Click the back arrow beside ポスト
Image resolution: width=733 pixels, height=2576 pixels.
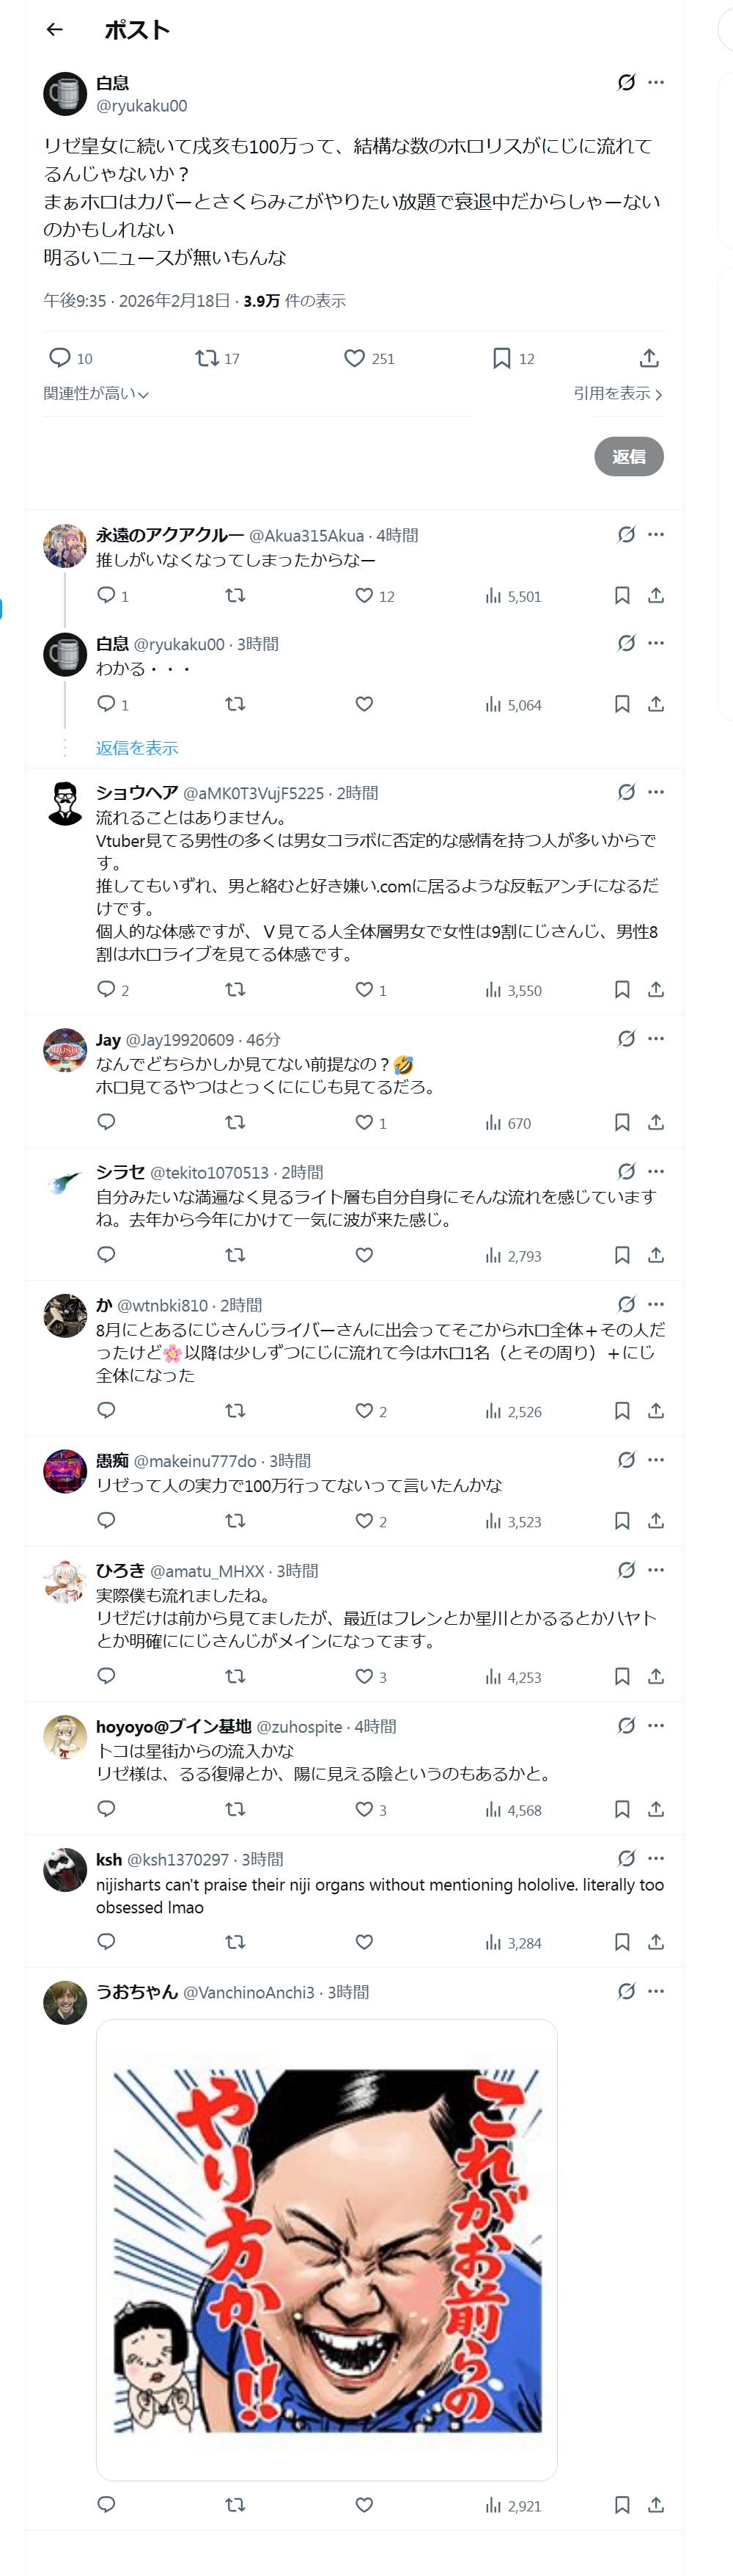coord(55,30)
